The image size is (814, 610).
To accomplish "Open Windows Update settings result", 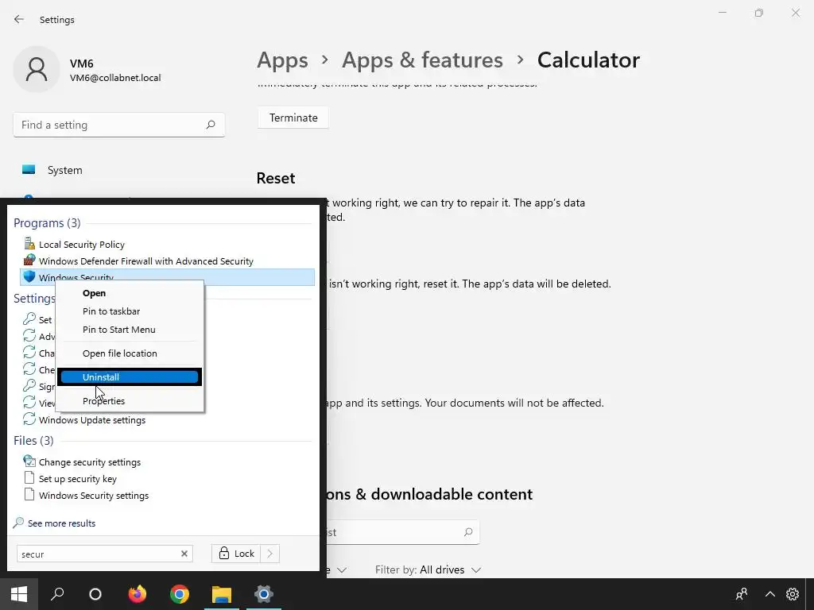I will 92,420.
